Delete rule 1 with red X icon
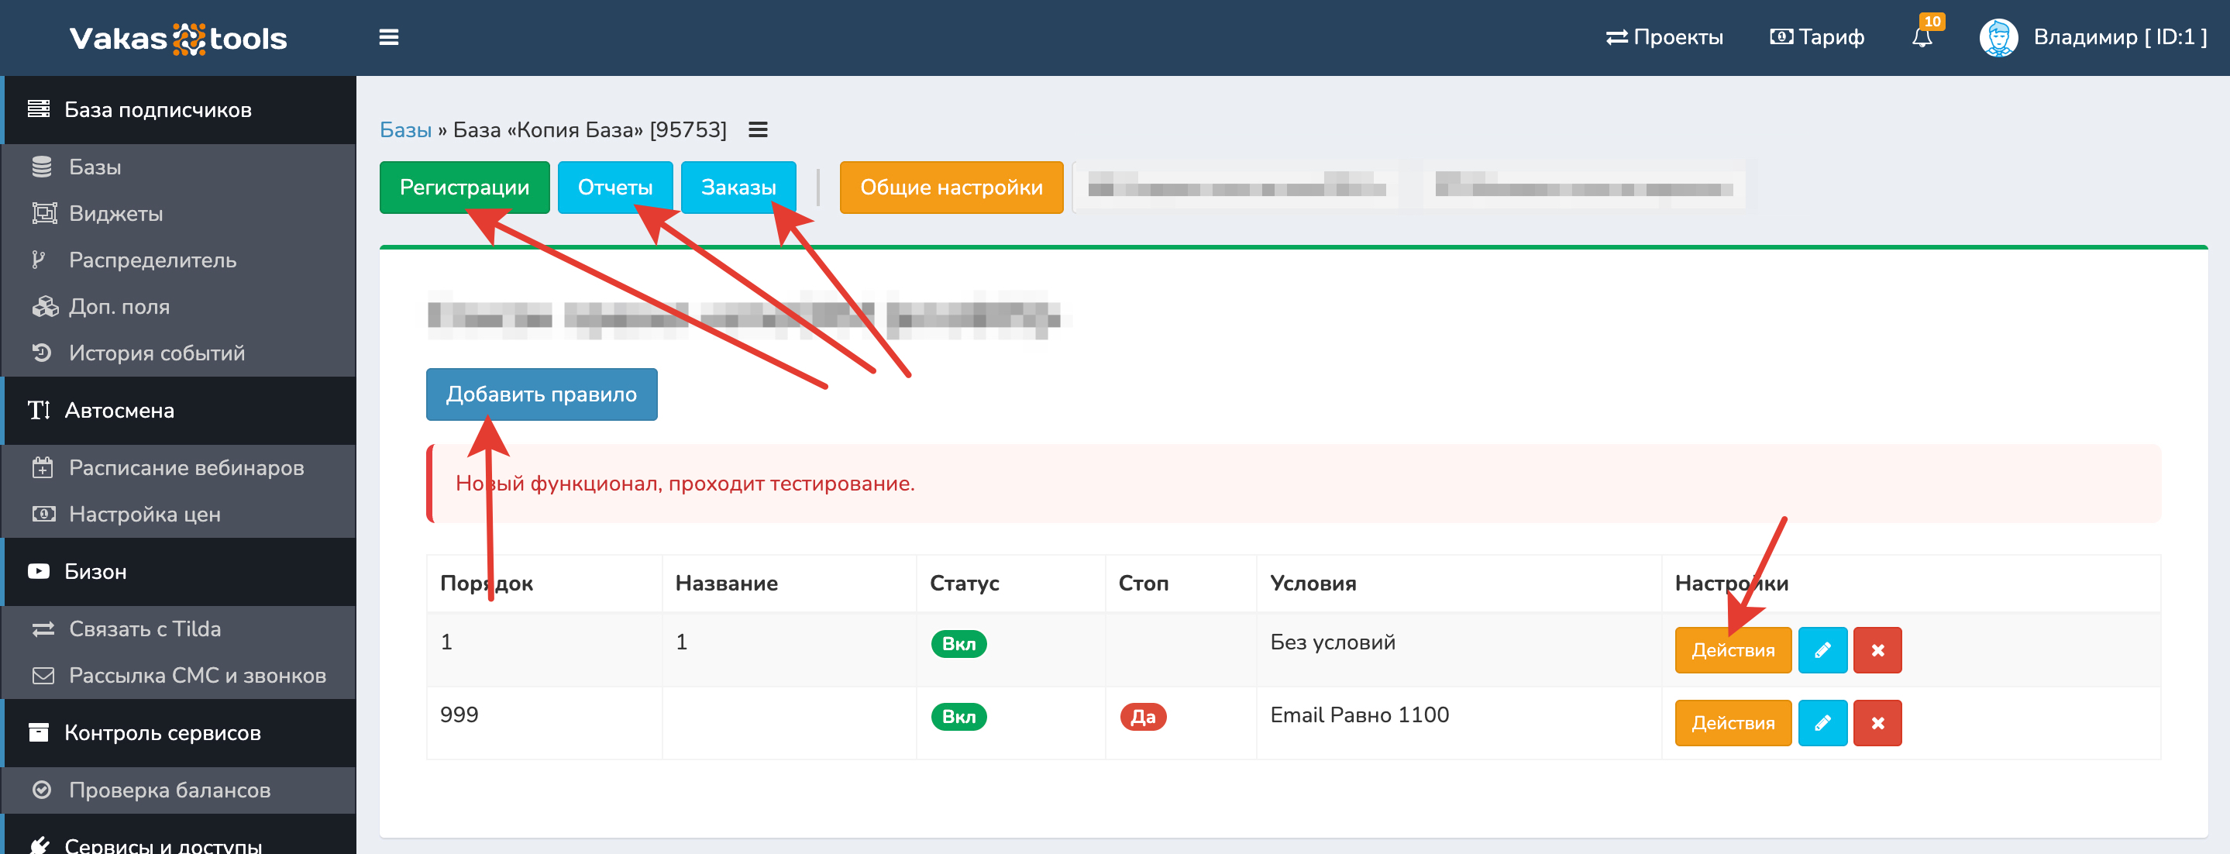 tap(1877, 649)
